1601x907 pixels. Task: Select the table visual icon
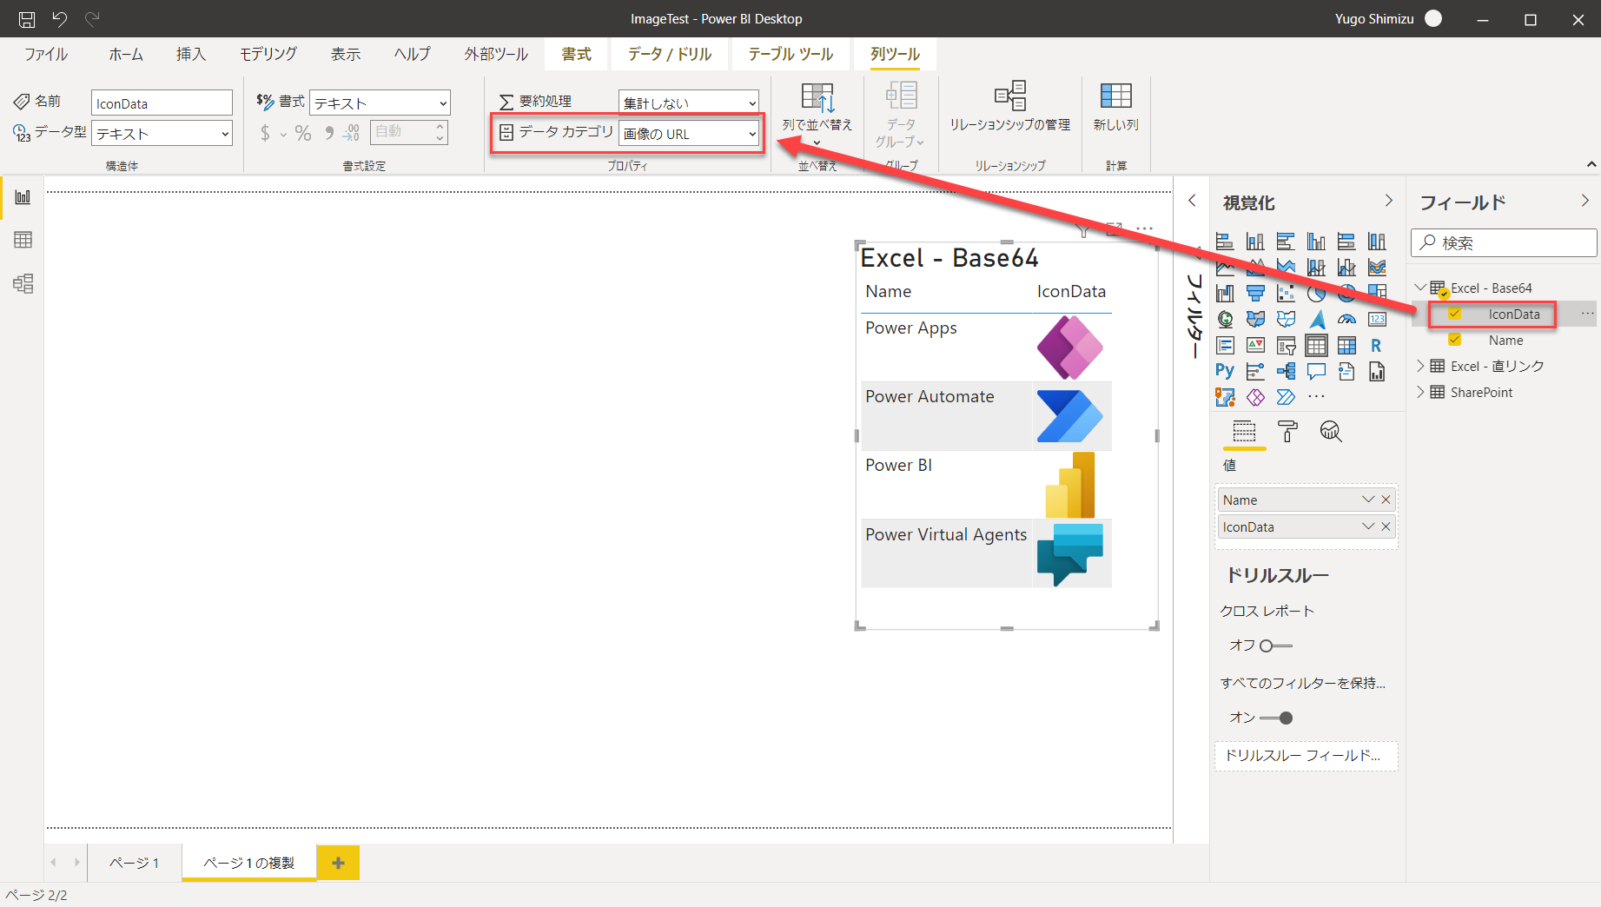pyautogui.click(x=1316, y=346)
